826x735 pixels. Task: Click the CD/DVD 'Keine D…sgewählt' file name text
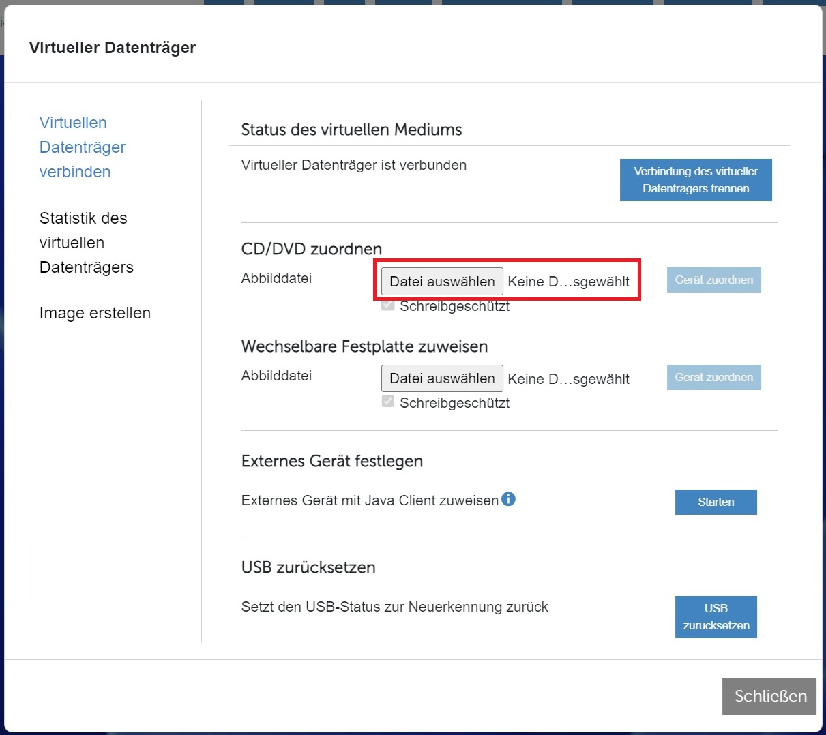pyautogui.click(x=568, y=282)
